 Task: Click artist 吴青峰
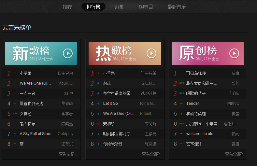tap(67, 104)
